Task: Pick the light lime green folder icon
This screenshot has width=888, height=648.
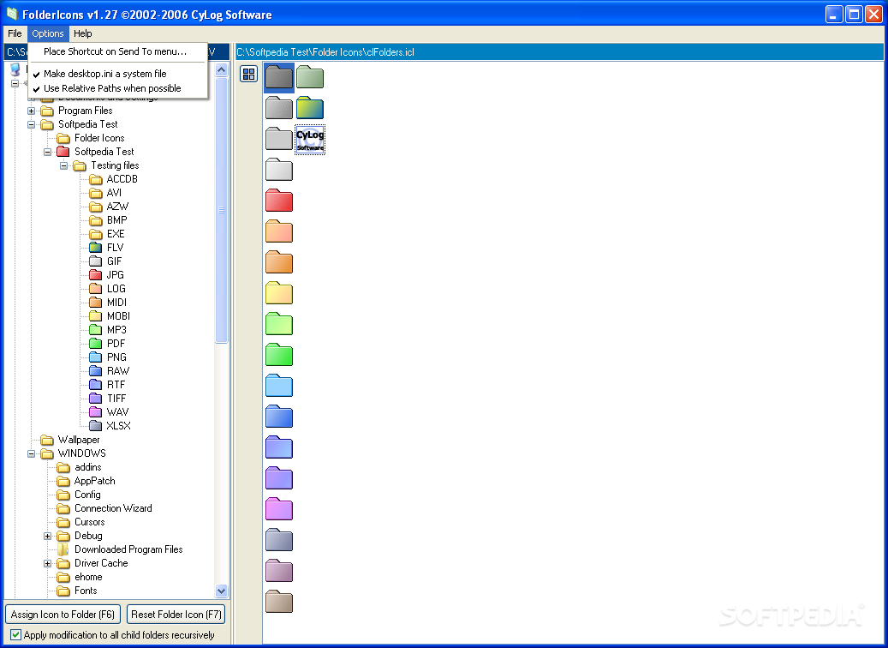Action: (279, 324)
